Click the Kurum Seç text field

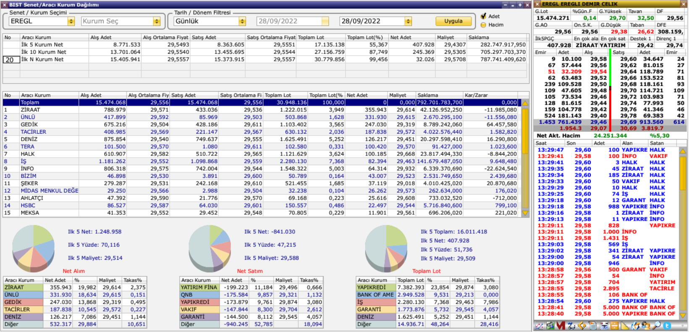pyautogui.click(x=117, y=21)
